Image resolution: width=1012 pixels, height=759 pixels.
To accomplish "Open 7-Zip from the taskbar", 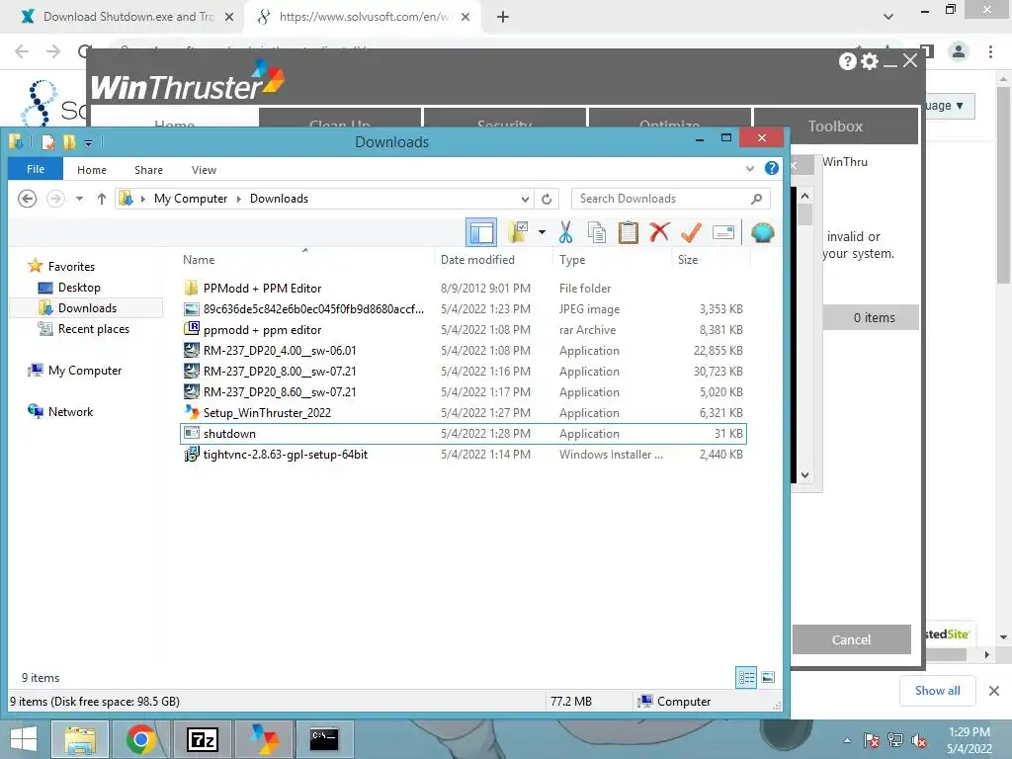I will pos(202,739).
